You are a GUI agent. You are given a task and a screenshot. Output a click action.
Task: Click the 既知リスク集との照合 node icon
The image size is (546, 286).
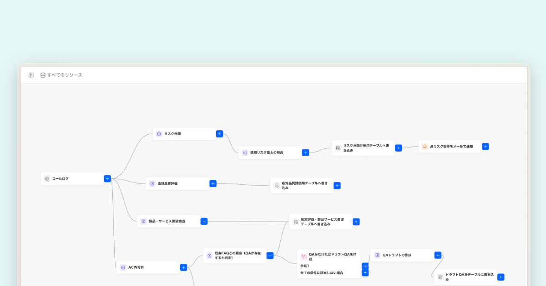[245, 153]
